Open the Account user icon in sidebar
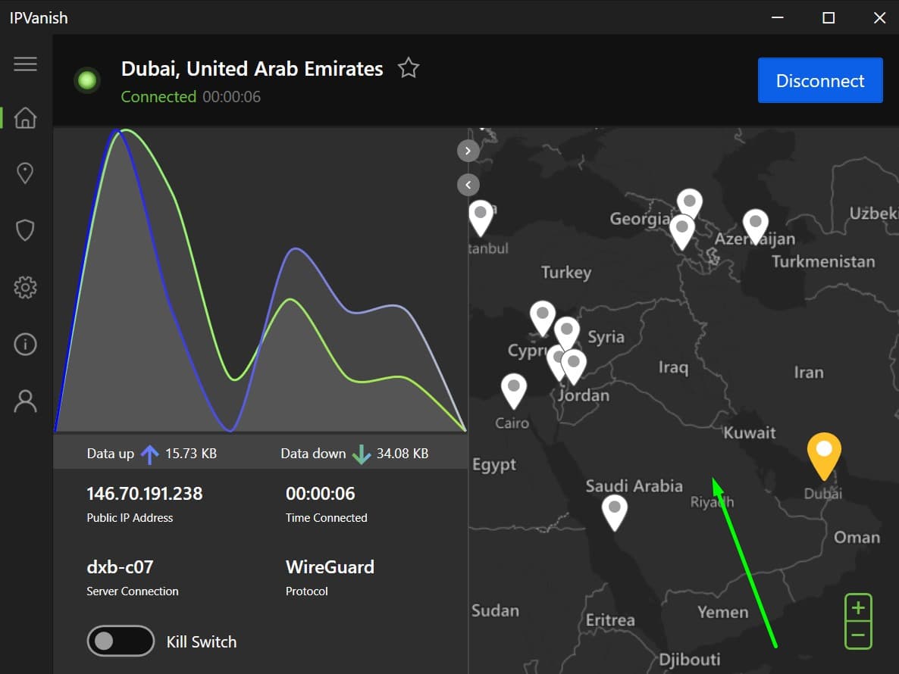 [25, 401]
